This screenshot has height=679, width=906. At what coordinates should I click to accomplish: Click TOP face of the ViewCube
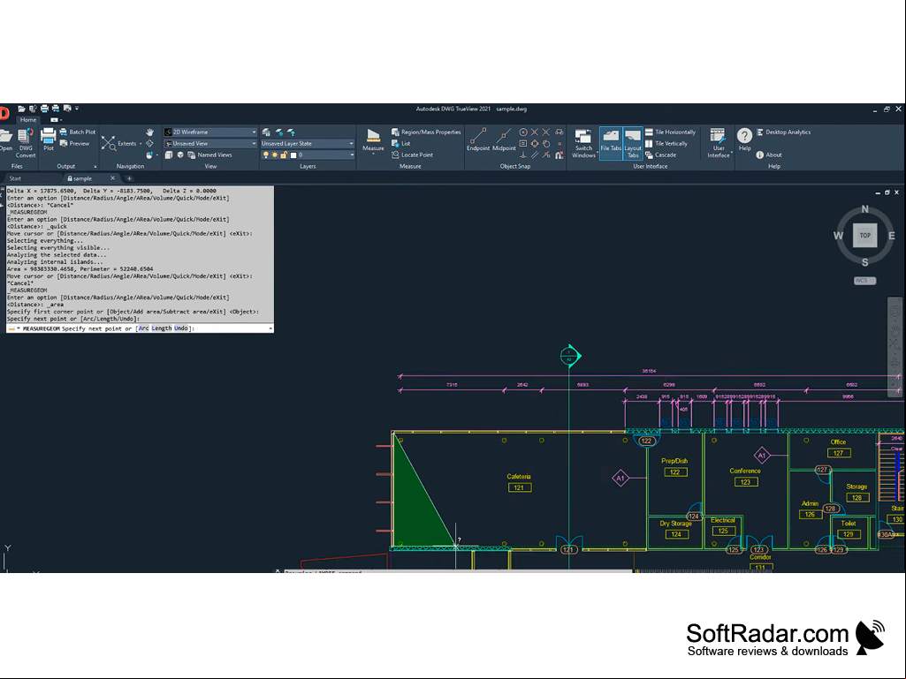click(x=864, y=235)
